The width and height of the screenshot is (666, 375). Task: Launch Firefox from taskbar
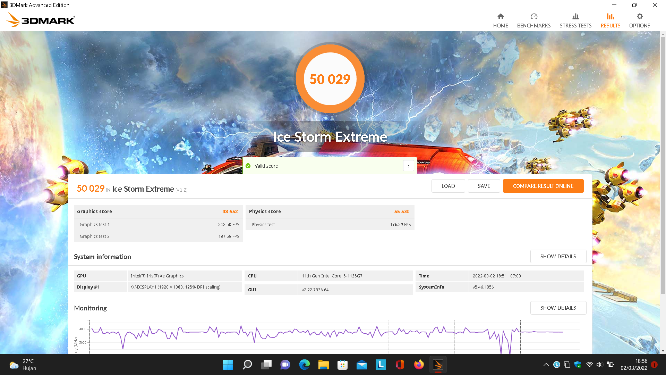click(x=419, y=365)
